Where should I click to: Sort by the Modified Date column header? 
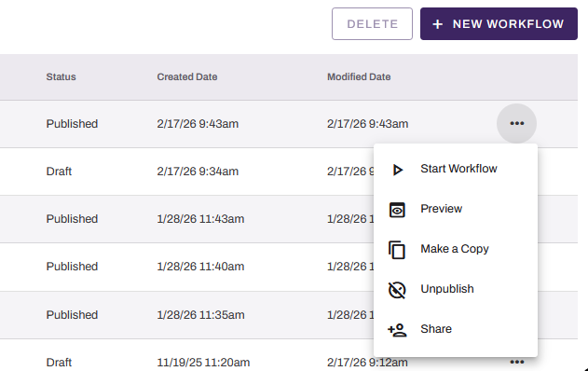click(359, 76)
